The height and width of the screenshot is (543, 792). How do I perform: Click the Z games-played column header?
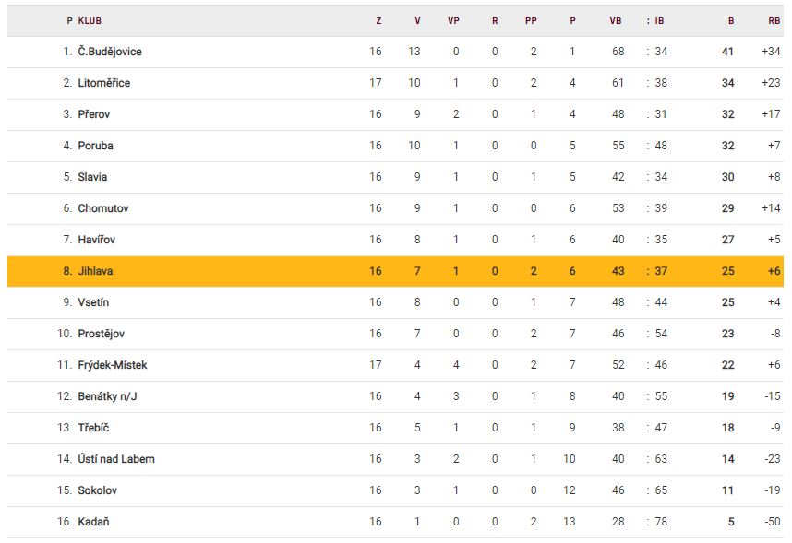click(378, 20)
